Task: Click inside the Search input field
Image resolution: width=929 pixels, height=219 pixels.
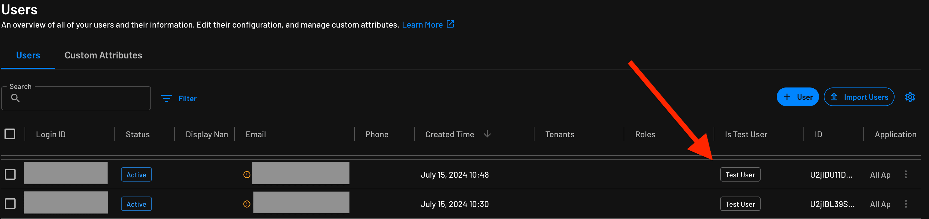Action: click(76, 98)
